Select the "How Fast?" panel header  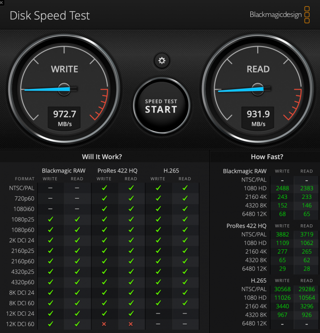coord(264,157)
